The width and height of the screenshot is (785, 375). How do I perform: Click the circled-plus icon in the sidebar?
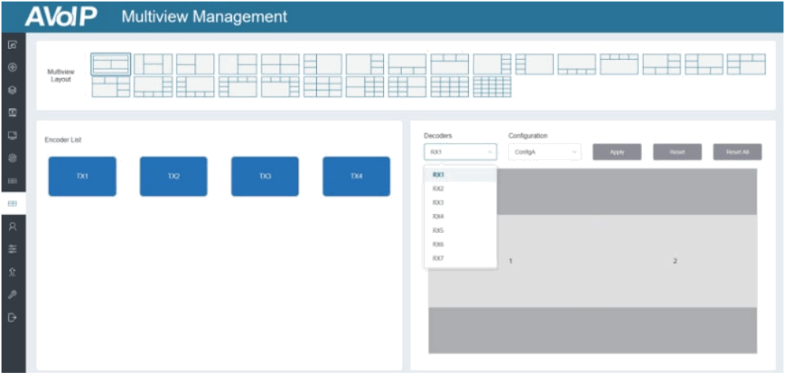click(x=13, y=68)
